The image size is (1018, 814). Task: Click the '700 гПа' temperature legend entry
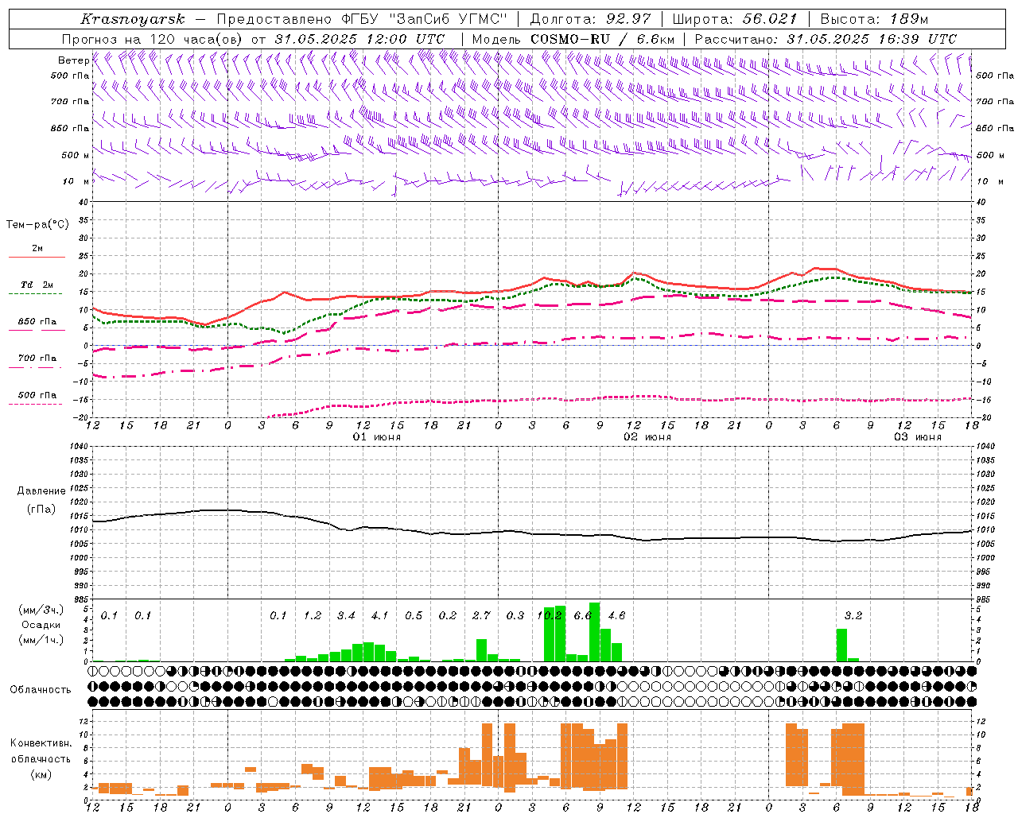tap(37, 359)
